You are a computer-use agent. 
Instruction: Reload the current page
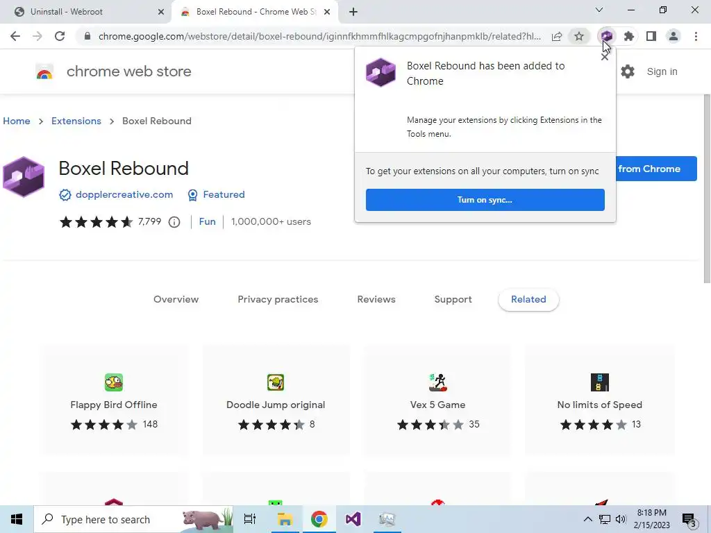point(60,36)
